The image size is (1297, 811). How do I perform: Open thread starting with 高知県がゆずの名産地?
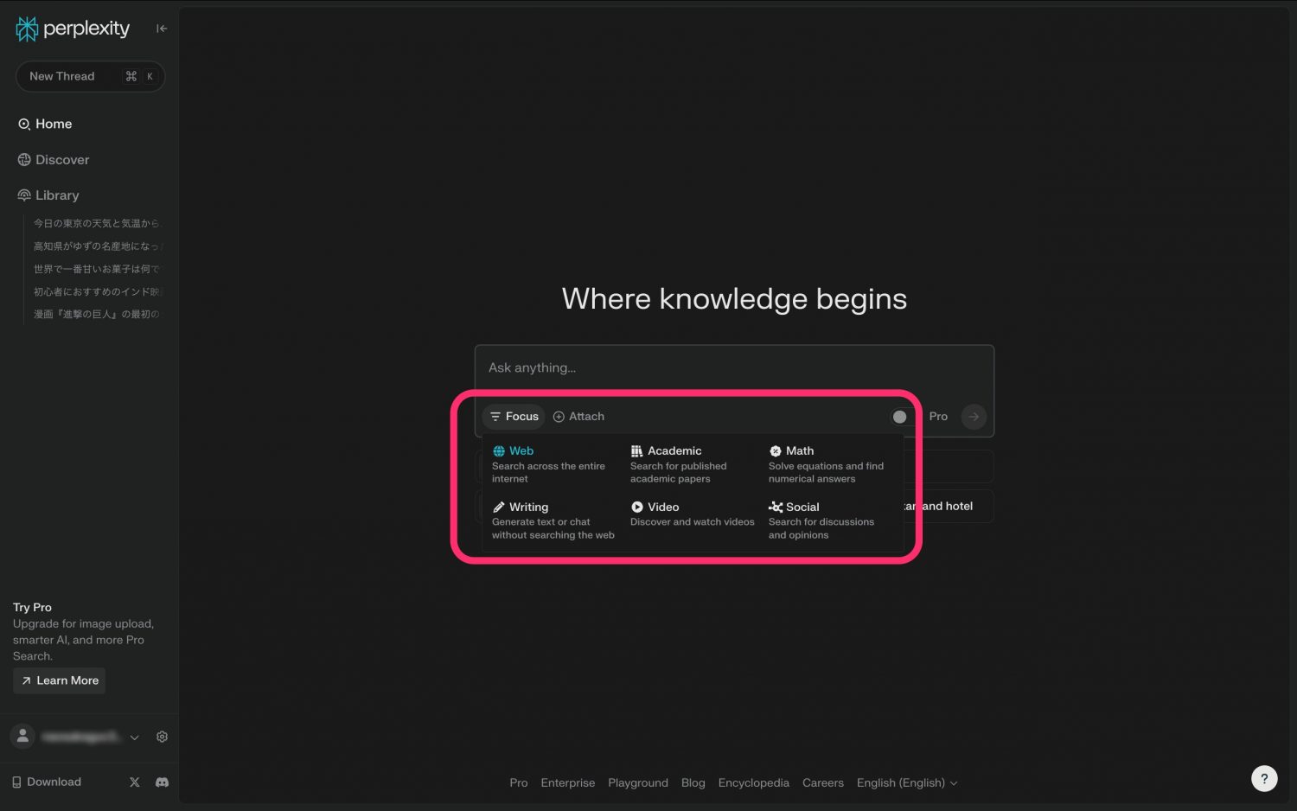pyautogui.click(x=97, y=246)
